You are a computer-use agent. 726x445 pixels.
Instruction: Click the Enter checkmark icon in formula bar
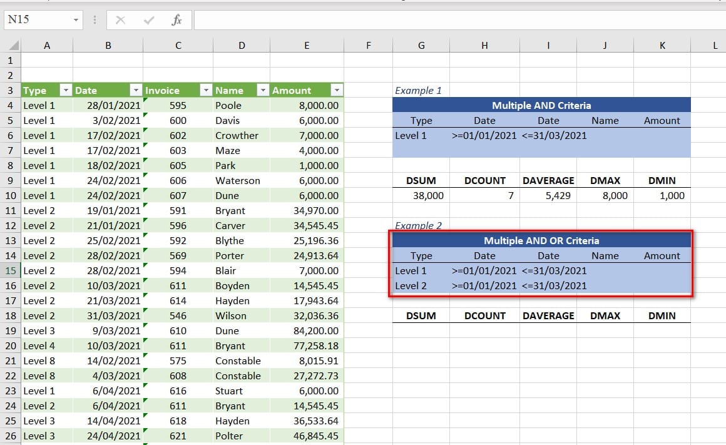[149, 20]
